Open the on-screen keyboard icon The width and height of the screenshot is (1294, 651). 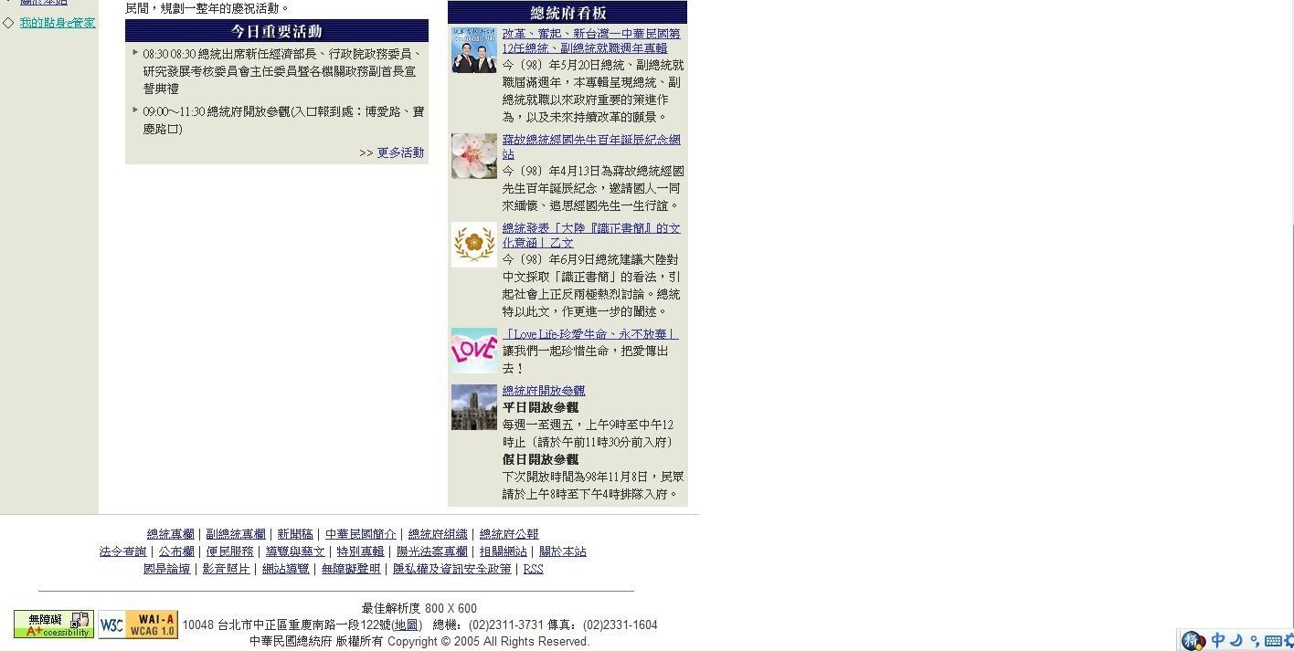[1272, 641]
